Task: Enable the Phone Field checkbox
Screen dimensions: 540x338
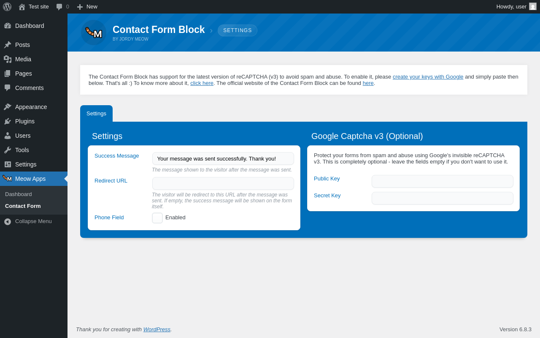Action: click(x=157, y=218)
